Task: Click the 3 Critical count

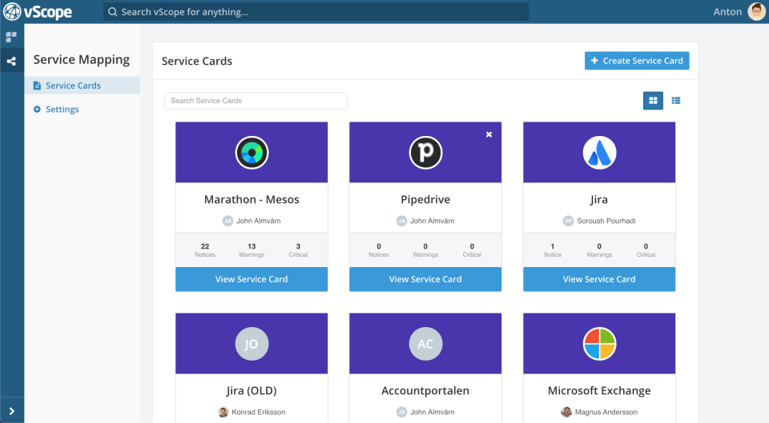Action: 298,249
